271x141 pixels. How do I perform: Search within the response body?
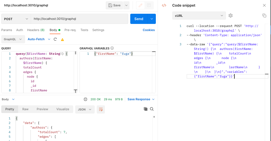[x=152, y=109]
